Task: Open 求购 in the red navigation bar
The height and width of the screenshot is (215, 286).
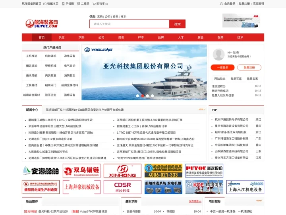Action: pyautogui.click(x=81, y=37)
